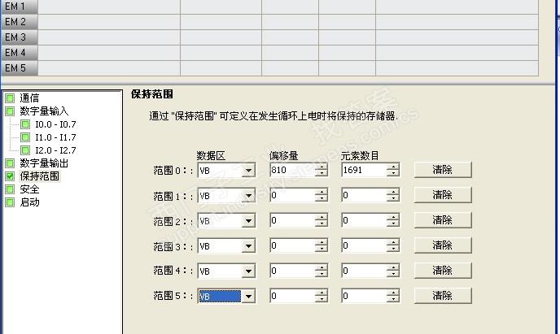Open 范围0 数据区 VB dropdown
The image size is (560, 334).
pos(247,171)
